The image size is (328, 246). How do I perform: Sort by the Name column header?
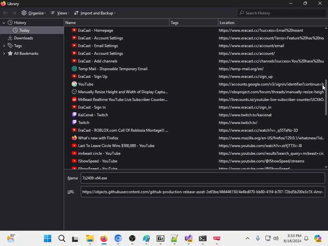click(x=117, y=23)
